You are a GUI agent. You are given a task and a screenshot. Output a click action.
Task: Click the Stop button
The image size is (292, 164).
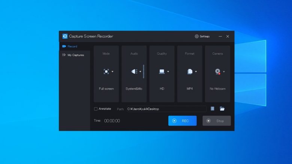click(x=217, y=121)
